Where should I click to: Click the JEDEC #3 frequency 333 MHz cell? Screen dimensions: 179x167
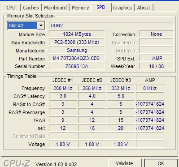pyautogui.click(x=121, y=88)
